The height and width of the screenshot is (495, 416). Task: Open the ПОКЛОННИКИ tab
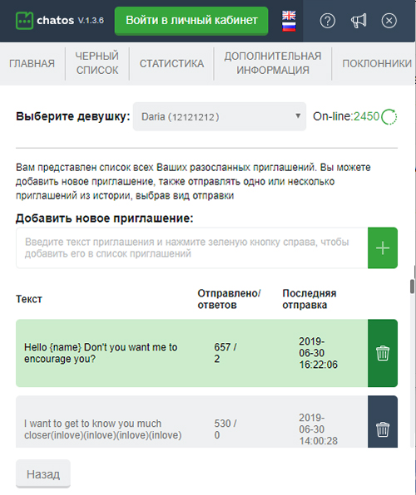point(376,63)
